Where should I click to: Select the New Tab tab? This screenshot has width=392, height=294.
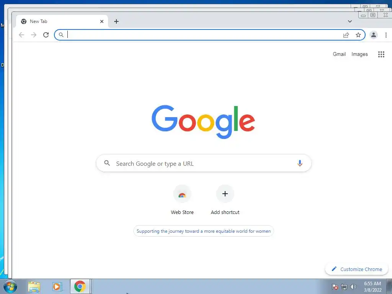(62, 21)
